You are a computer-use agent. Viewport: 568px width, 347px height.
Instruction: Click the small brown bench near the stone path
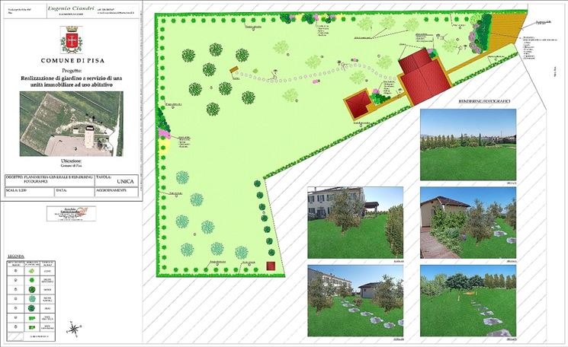[236, 74]
